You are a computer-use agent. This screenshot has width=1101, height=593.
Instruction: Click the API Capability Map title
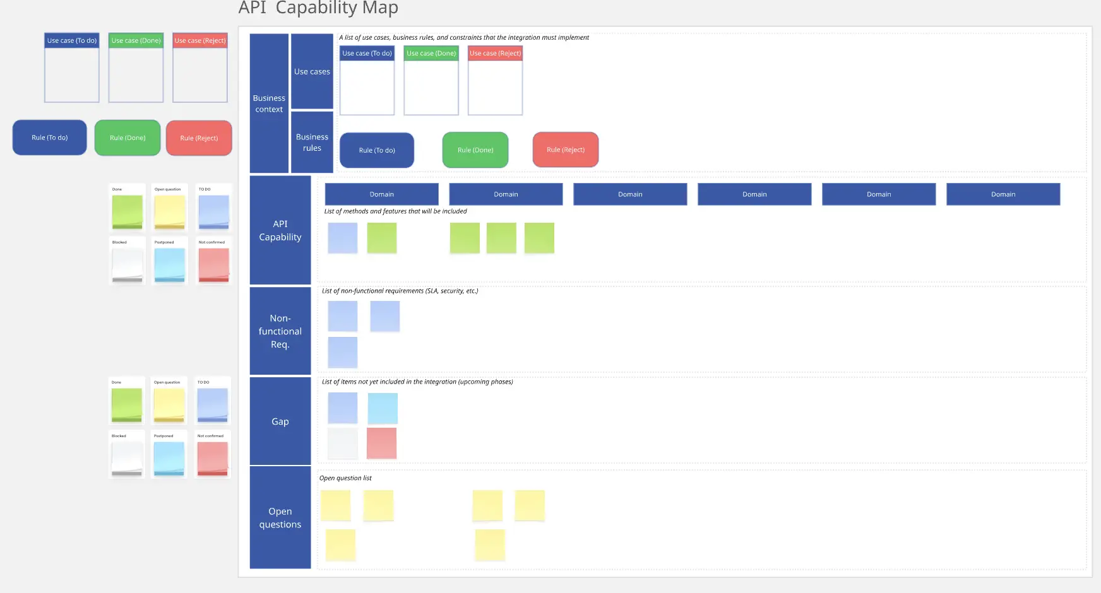318,8
